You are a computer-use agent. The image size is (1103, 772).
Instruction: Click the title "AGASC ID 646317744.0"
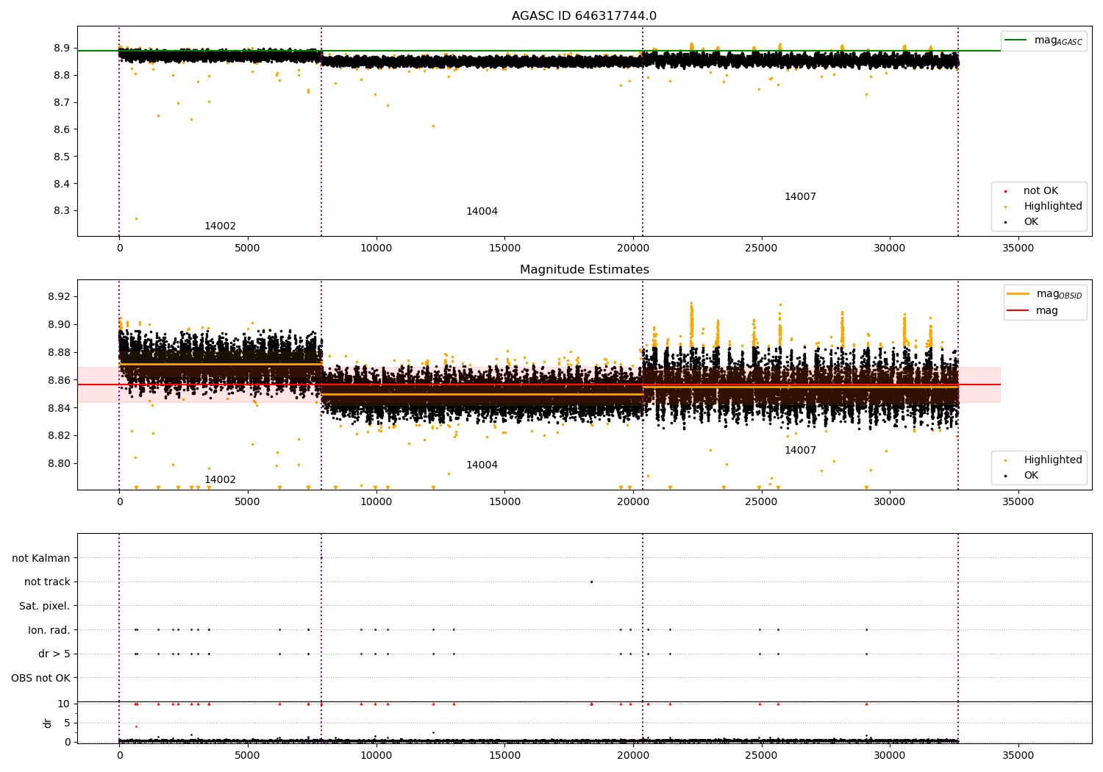pyautogui.click(x=584, y=16)
